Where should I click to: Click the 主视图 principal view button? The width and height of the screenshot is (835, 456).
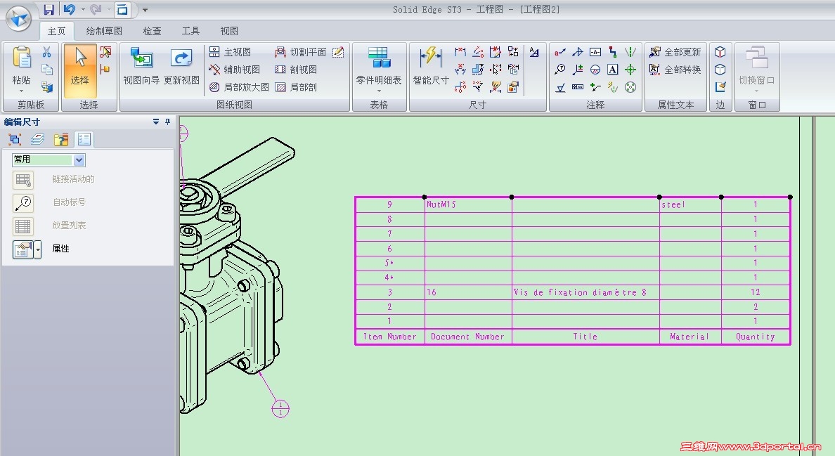point(230,52)
